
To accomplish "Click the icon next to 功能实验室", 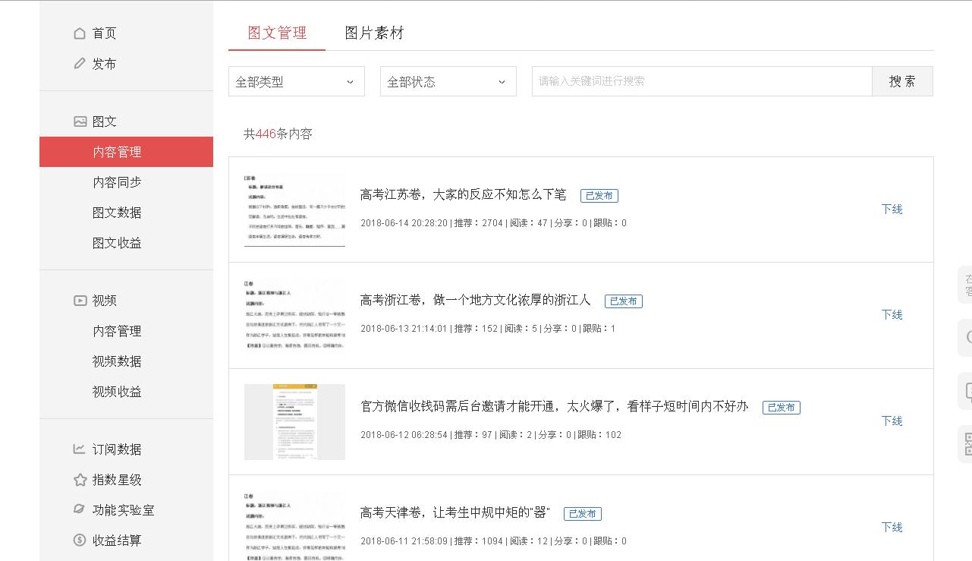I will (80, 510).
